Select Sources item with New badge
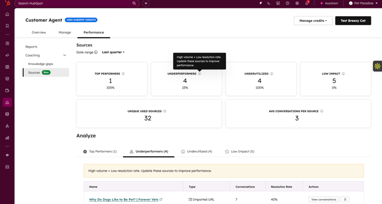Viewport: 382px width, 204px height. coord(46,72)
